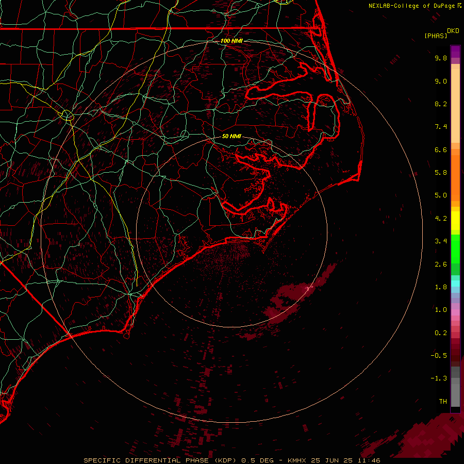Click the purple band atop the color bar

[455, 52]
